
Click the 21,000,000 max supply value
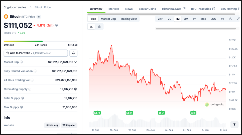70,107
